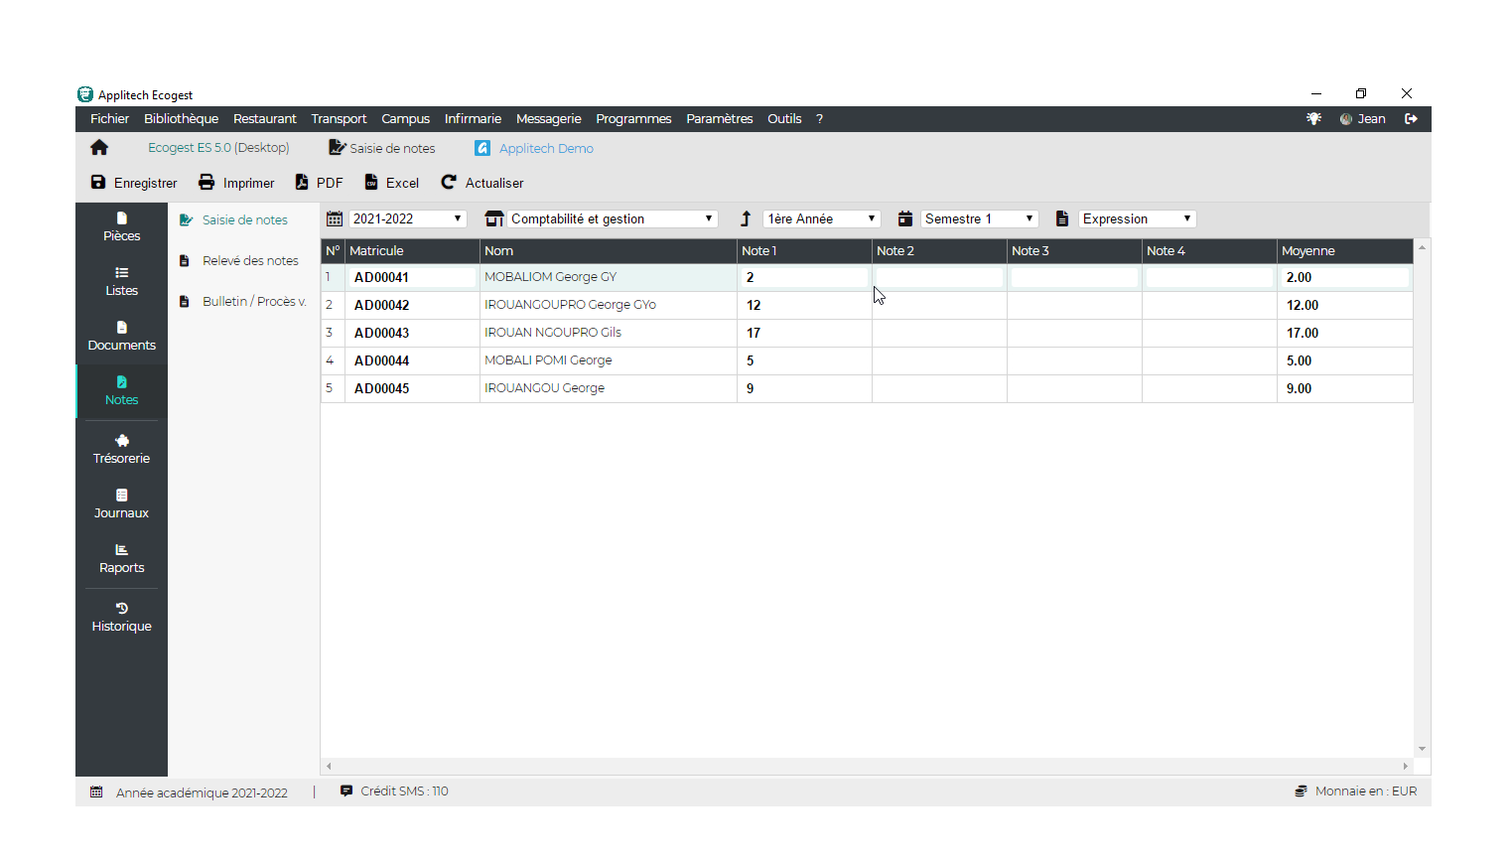Click the vertical scrollbar down arrow
The image size is (1511, 862).
tap(1422, 749)
